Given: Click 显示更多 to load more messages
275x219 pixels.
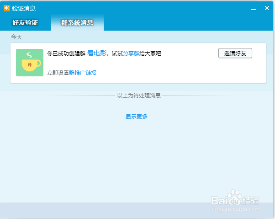Looking at the screenshot, I should click(137, 117).
